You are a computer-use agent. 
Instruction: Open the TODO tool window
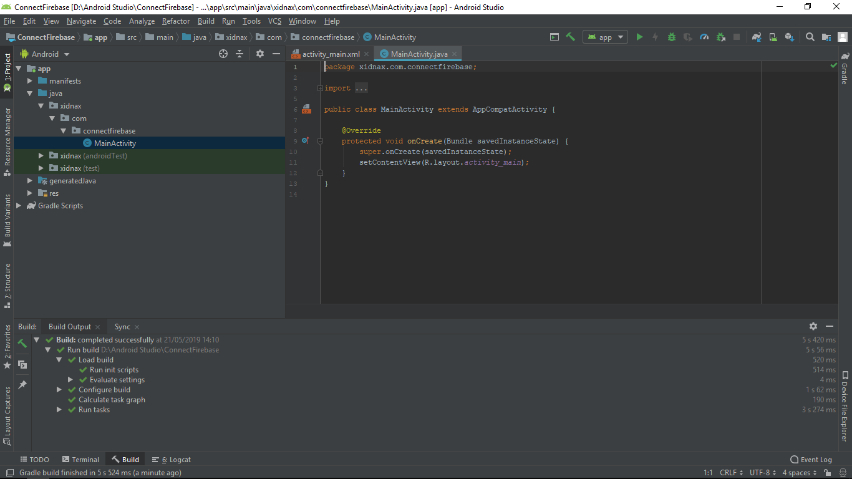(34, 460)
